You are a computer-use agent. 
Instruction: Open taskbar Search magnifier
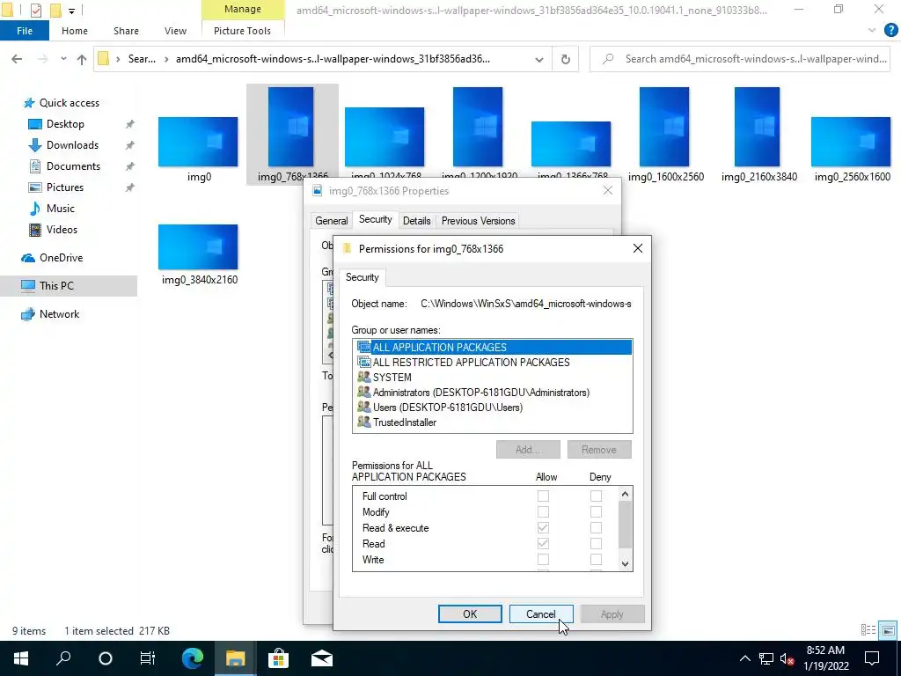tap(63, 658)
